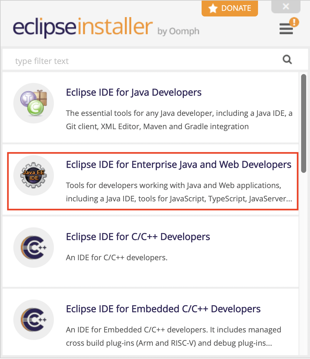Viewport: 310px width, 359px height.
Task: Click the DONATE button
Action: coord(230,8)
